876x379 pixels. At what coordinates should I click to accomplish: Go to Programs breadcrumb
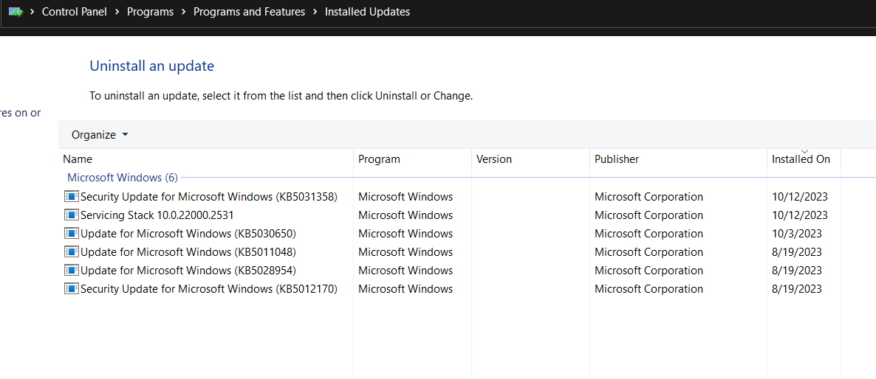coord(150,12)
